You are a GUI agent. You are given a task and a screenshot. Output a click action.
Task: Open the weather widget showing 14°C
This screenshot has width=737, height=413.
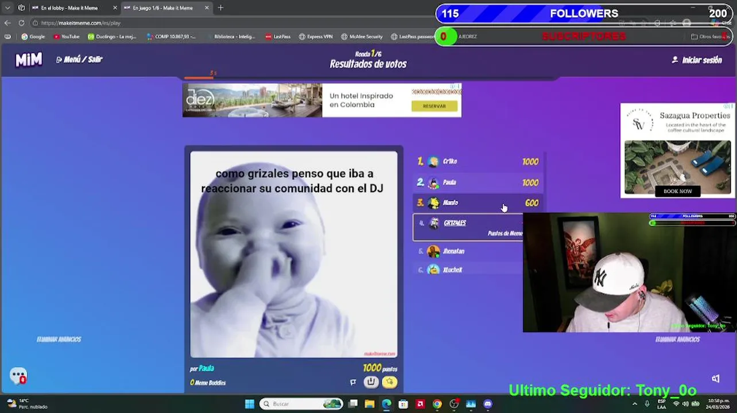tap(26, 404)
